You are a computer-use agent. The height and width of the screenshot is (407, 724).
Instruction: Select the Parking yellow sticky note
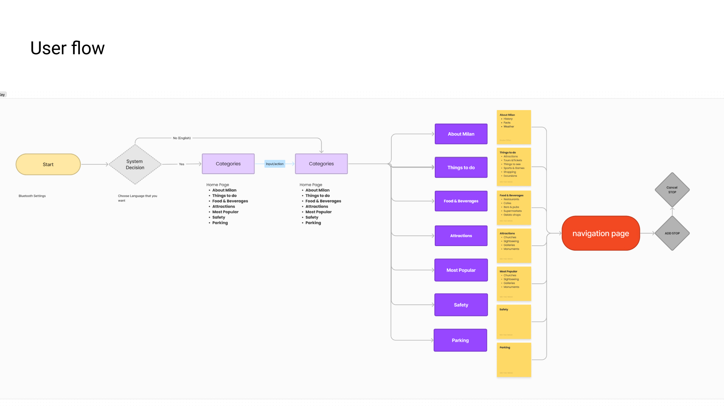click(514, 360)
